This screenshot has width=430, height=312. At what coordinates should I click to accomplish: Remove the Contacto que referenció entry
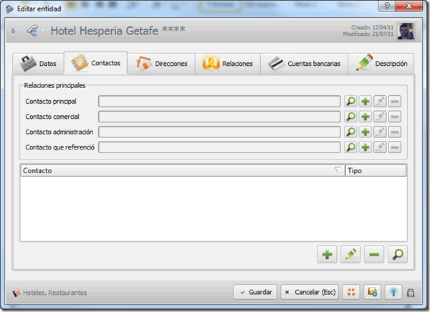[395, 147]
